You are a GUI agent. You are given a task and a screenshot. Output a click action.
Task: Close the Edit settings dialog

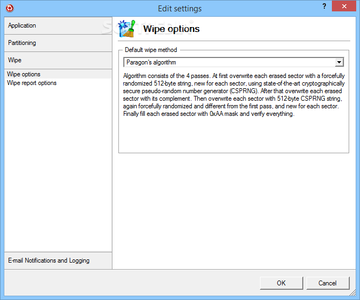click(344, 6)
